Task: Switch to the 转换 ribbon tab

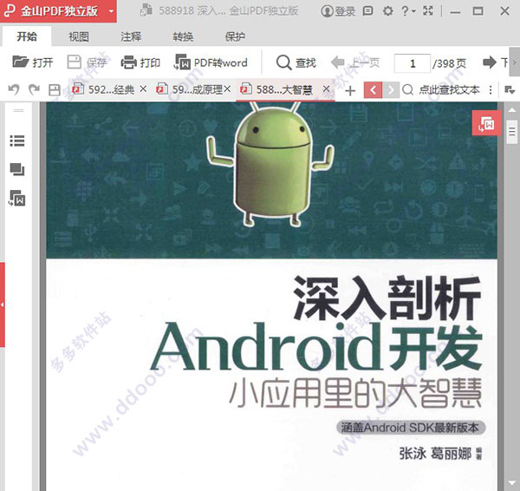Action: point(183,36)
